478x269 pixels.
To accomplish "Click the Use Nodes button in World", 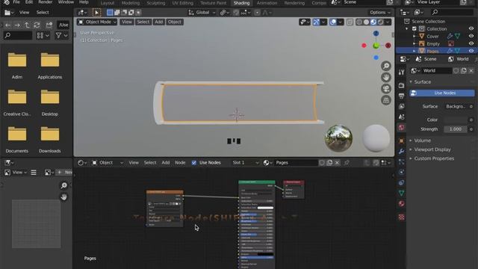I will point(441,93).
